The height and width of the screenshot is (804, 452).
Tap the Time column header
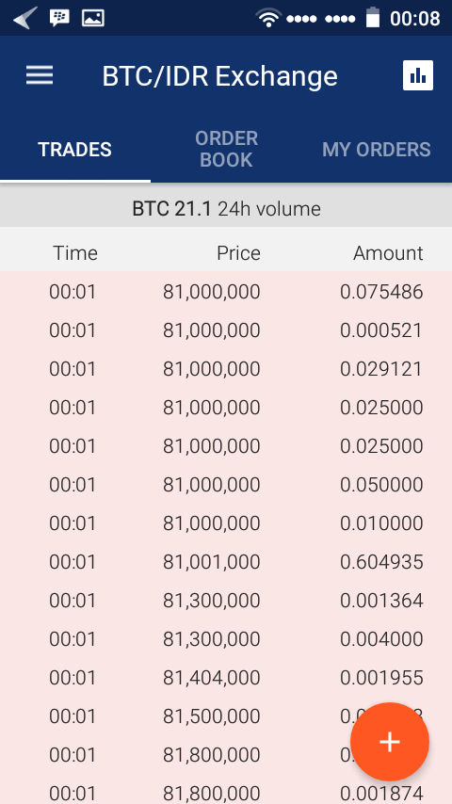(75, 253)
